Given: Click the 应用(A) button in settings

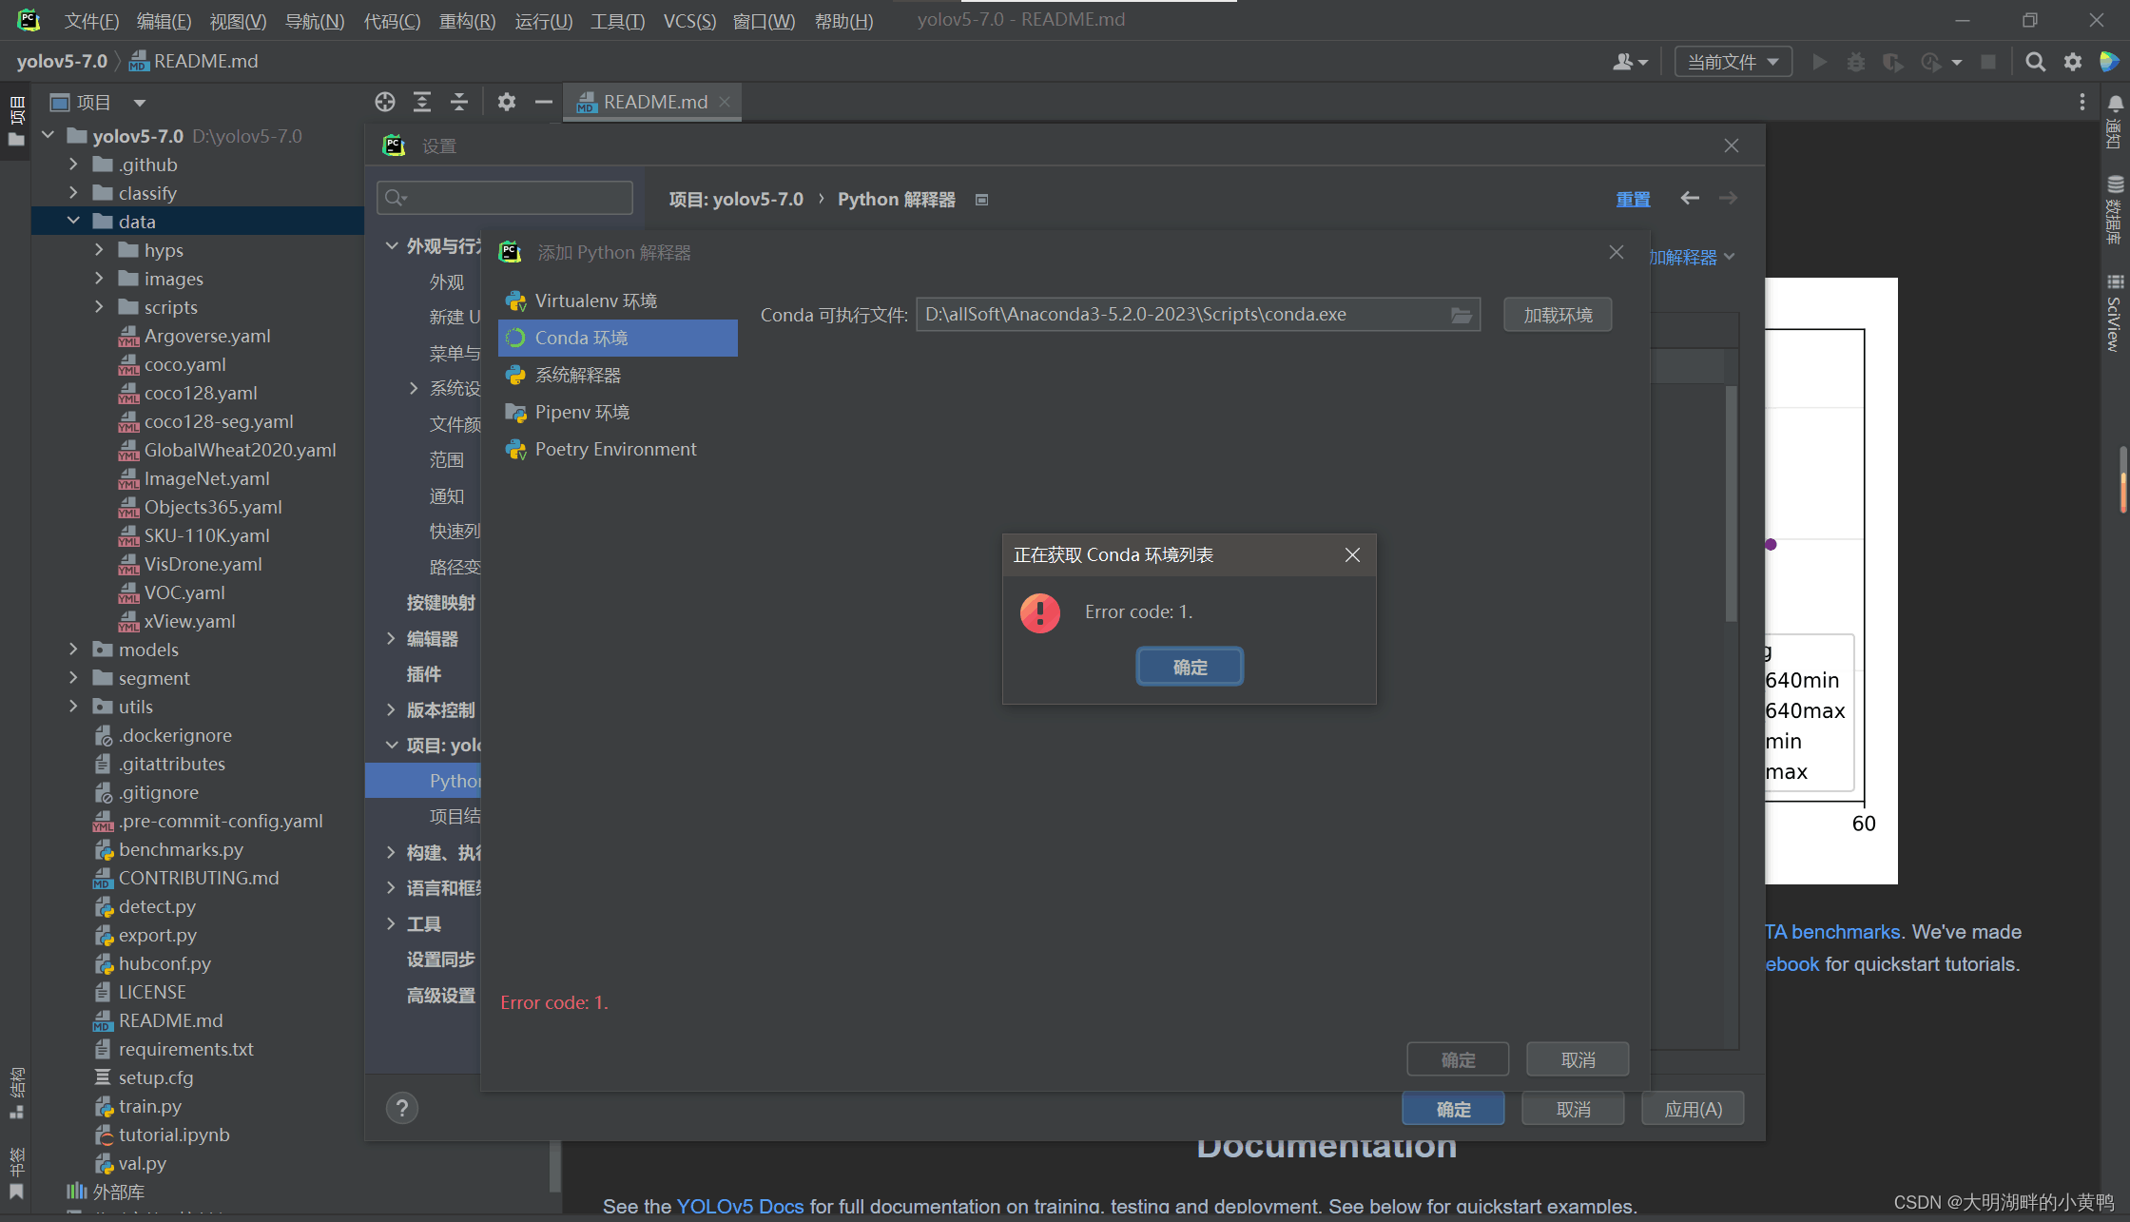Looking at the screenshot, I should tap(1693, 1109).
